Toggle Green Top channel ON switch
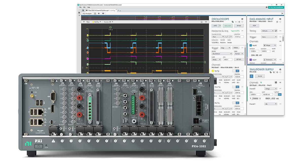The image size is (304, 163). [x=236, y=87]
